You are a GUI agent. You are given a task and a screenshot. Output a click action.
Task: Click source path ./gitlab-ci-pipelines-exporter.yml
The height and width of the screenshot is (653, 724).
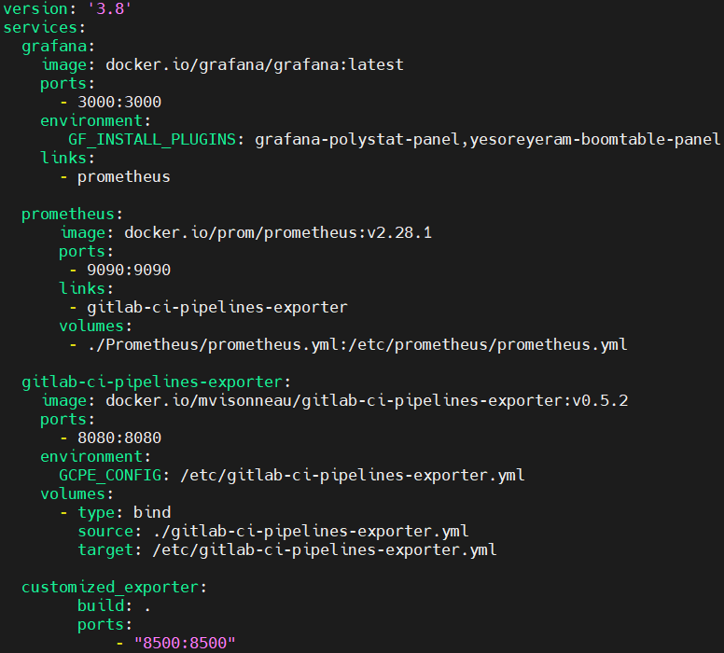click(311, 532)
